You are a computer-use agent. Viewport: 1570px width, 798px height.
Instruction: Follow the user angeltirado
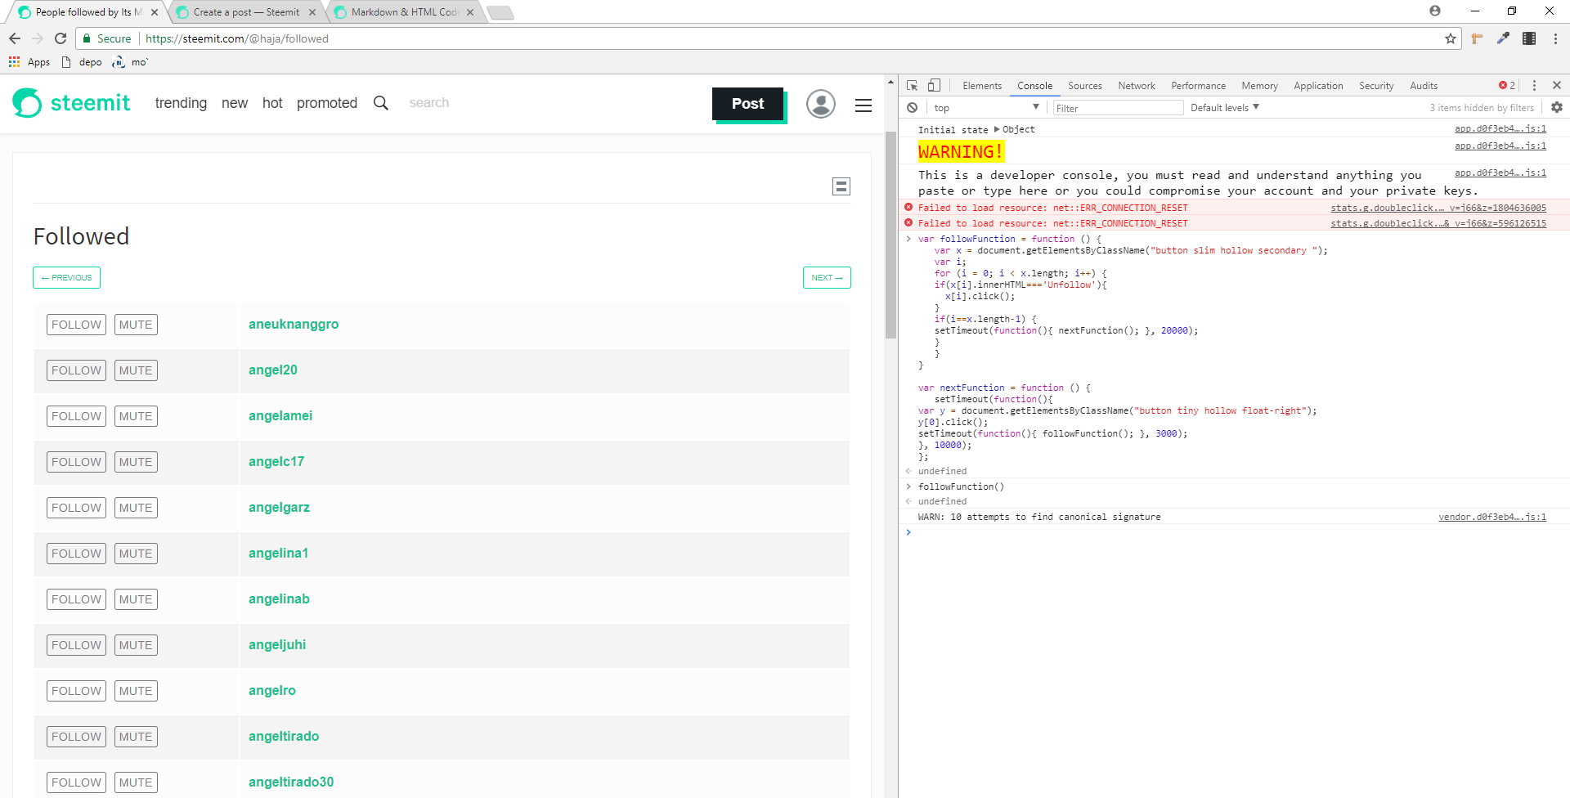tap(76, 737)
